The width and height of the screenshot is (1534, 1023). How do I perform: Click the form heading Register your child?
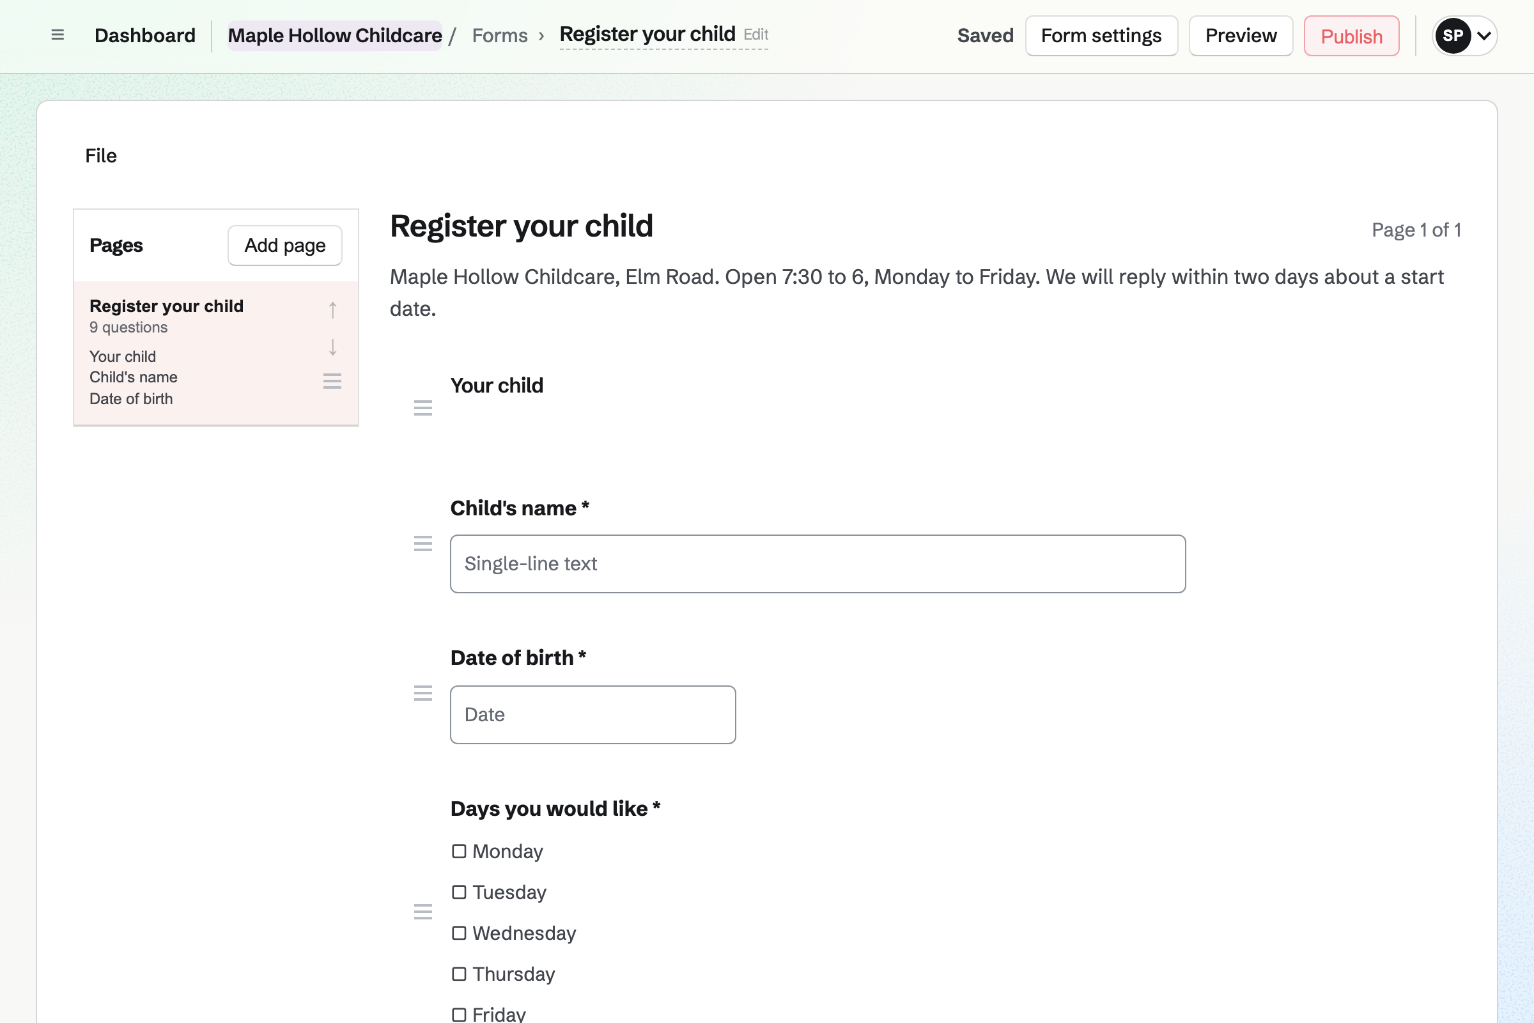pyautogui.click(x=521, y=226)
